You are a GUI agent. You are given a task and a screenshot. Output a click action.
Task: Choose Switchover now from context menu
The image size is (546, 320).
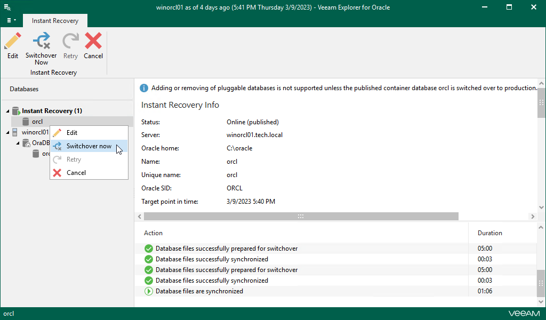89,146
